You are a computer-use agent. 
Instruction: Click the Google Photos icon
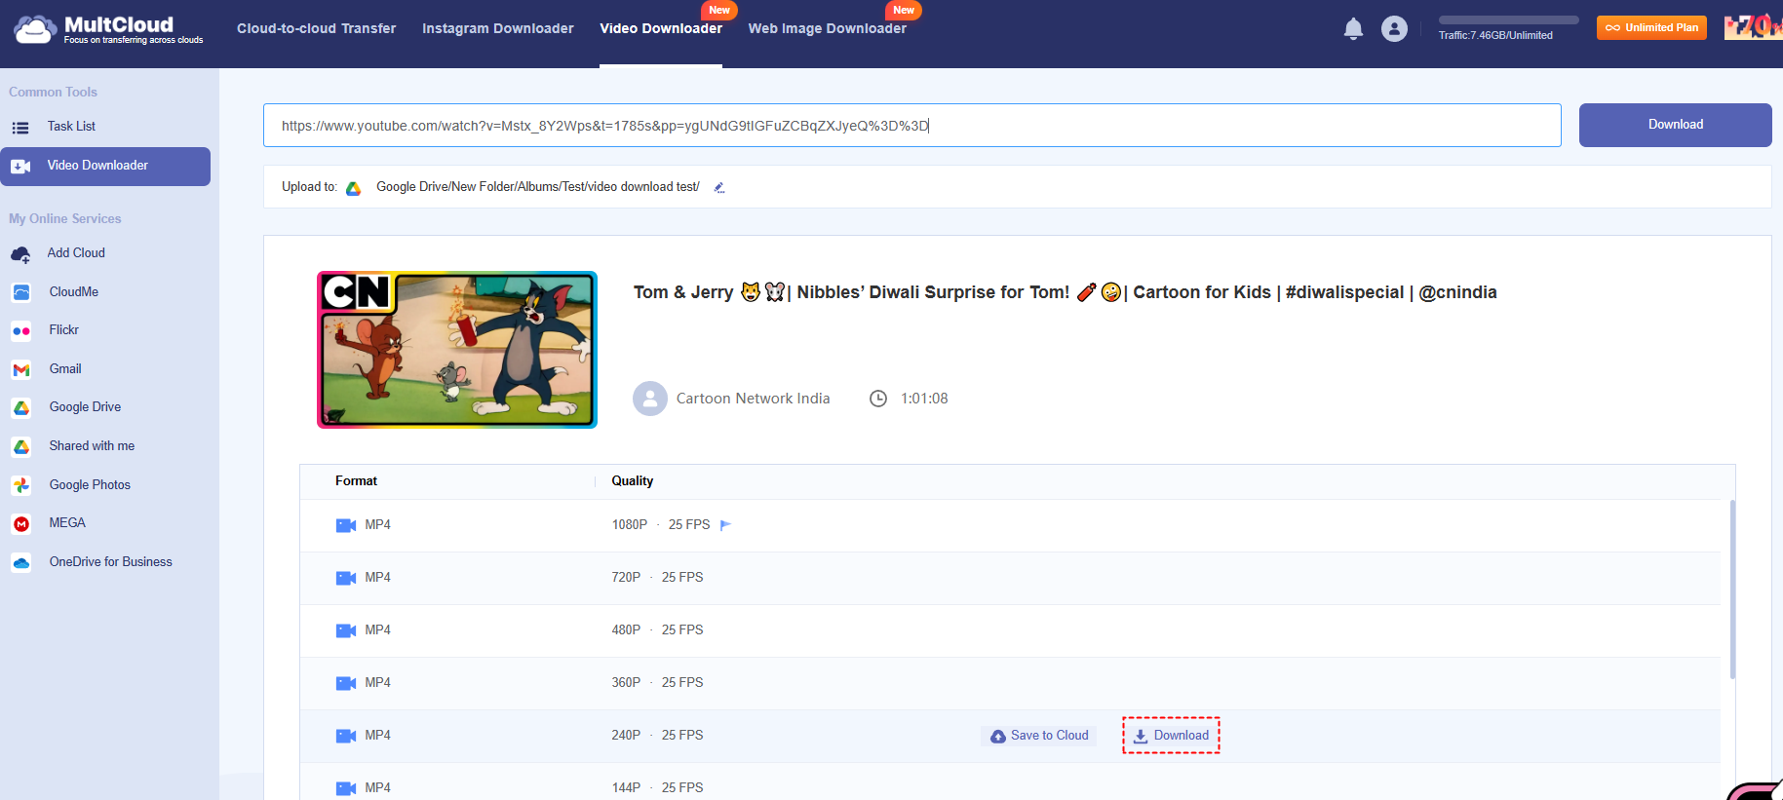click(x=21, y=485)
